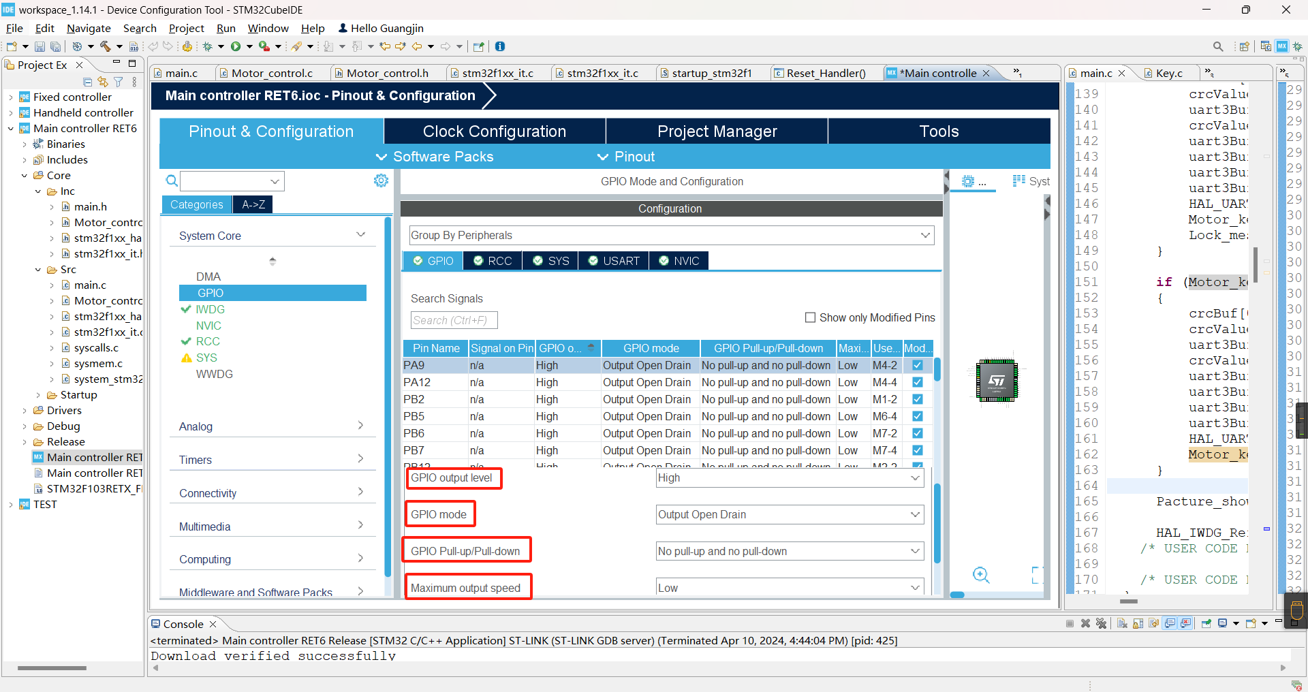Click the Save toolbar icon
The width and height of the screenshot is (1308, 692).
(x=40, y=46)
